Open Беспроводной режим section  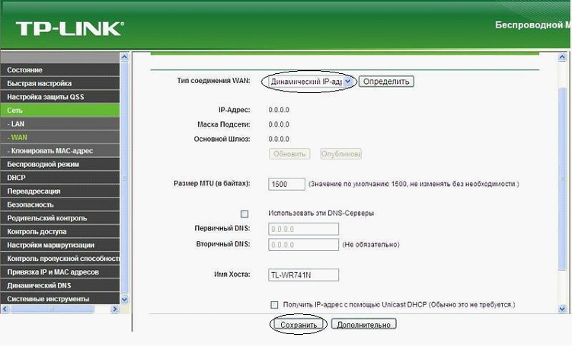[60, 164]
